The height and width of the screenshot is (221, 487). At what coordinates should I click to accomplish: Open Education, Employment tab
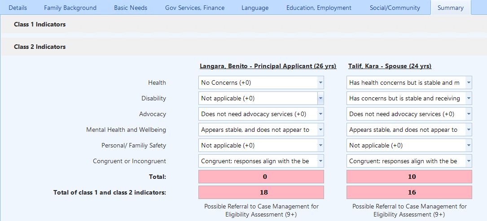coord(319,8)
